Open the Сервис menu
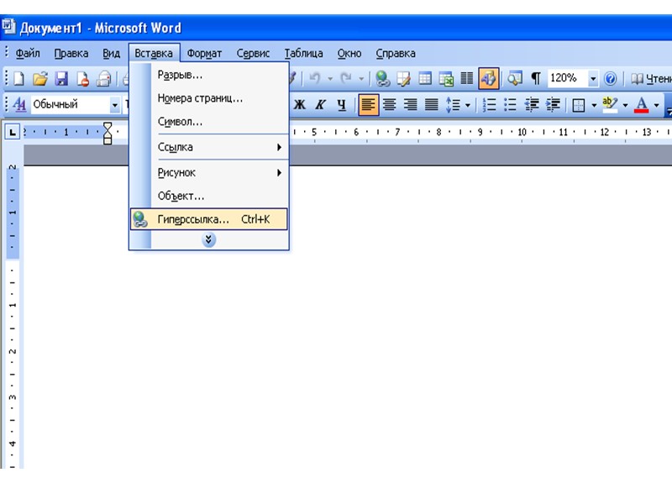Image resolution: width=672 pixels, height=504 pixels. point(254,54)
